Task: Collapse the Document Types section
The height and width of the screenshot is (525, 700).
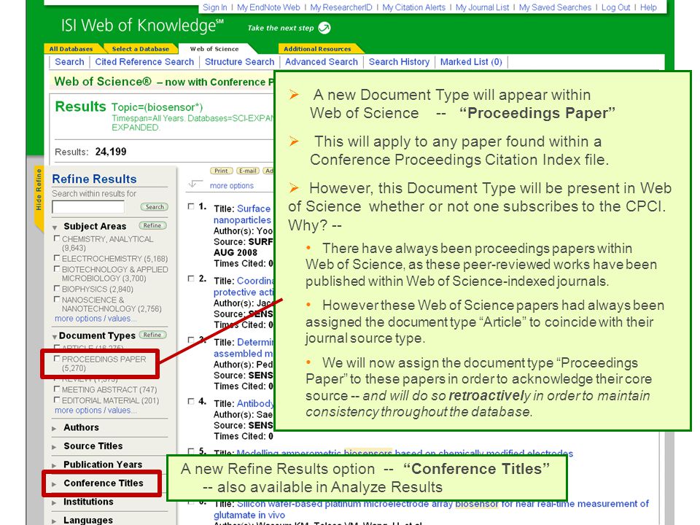Action: click(55, 337)
